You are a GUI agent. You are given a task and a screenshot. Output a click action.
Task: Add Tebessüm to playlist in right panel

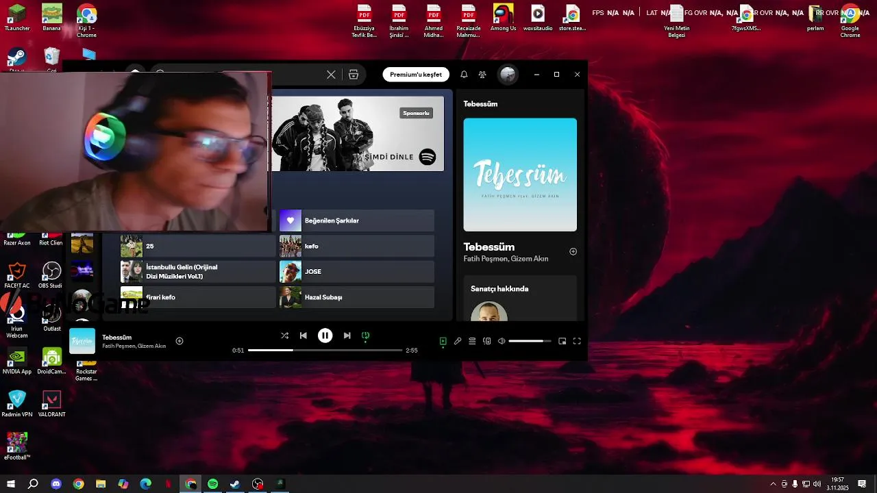tap(573, 251)
